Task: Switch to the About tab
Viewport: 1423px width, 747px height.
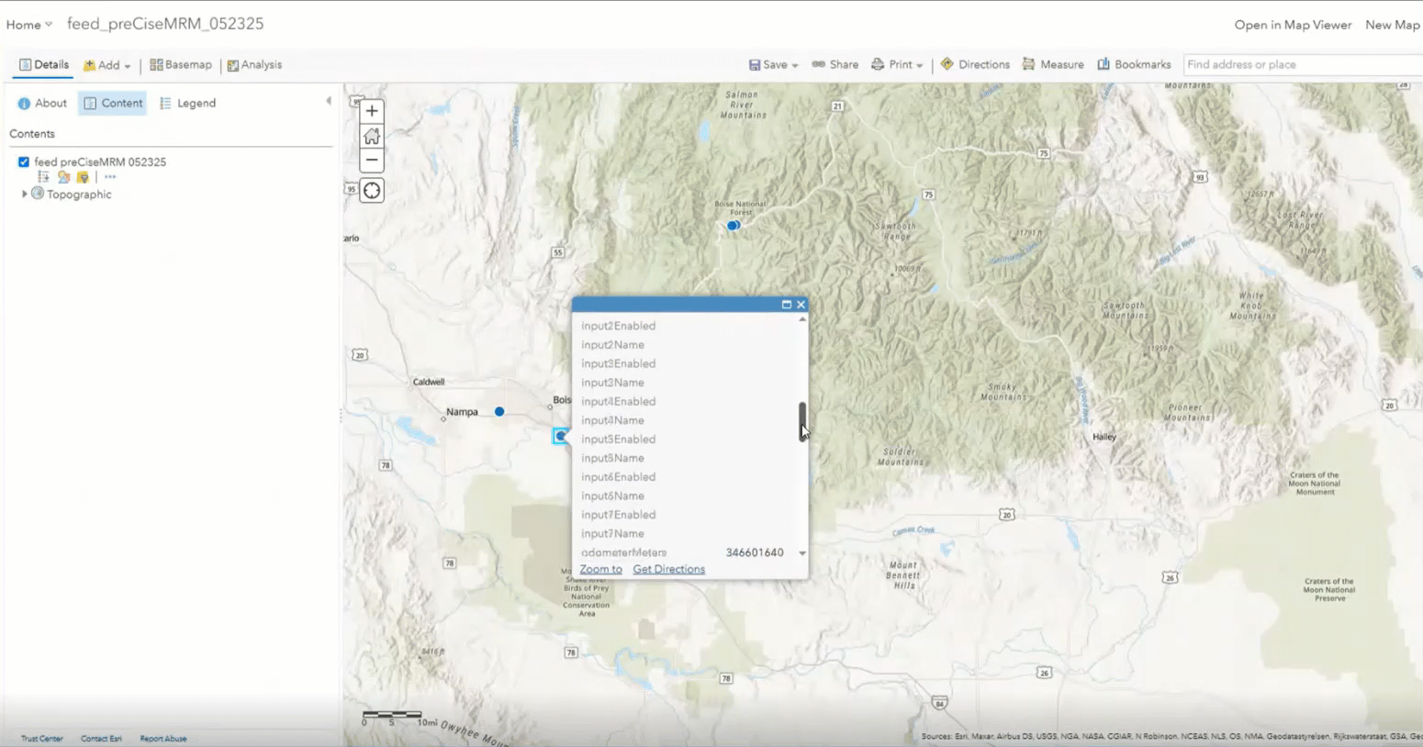Action: tap(42, 103)
